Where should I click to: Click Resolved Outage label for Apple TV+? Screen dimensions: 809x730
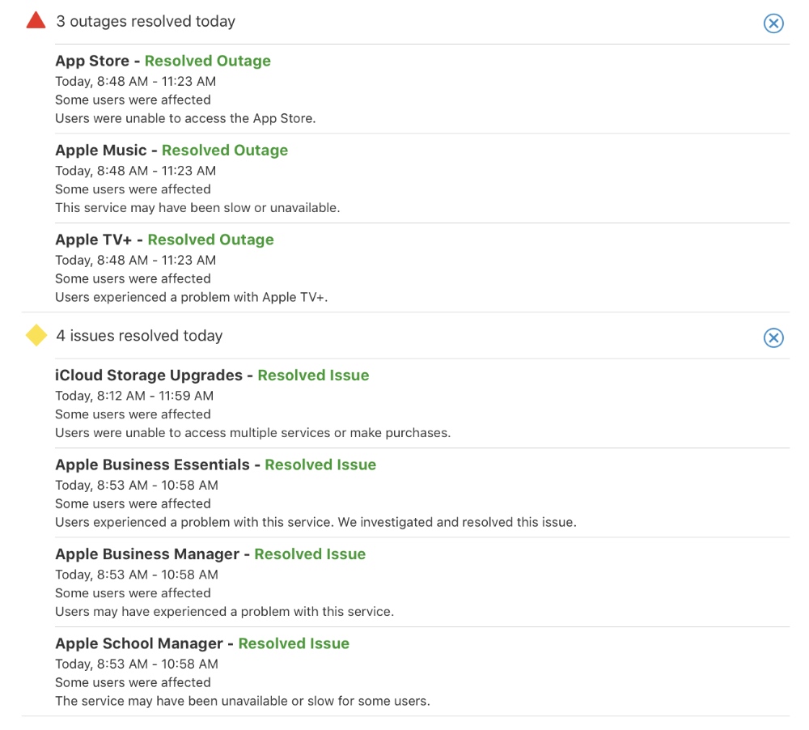pyautogui.click(x=210, y=240)
